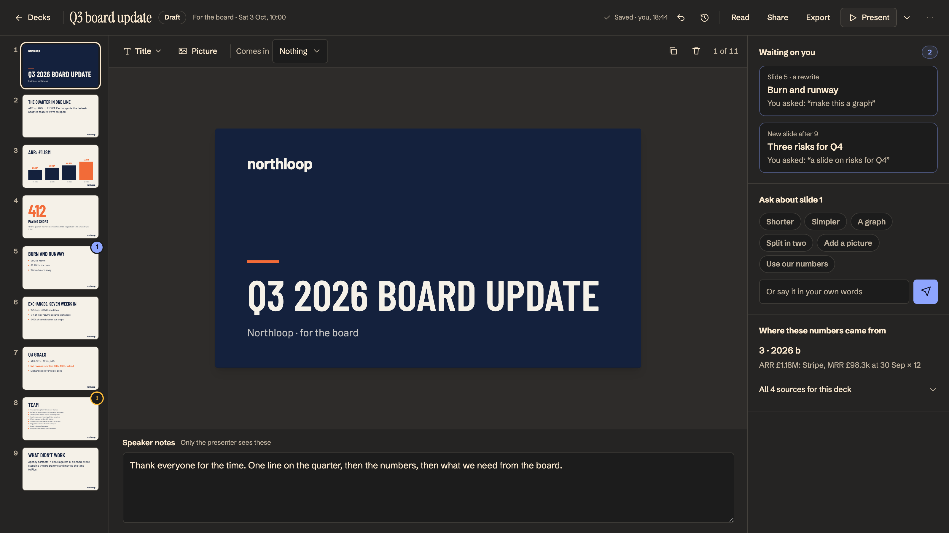Click the comment badge on slide 5

click(x=97, y=247)
